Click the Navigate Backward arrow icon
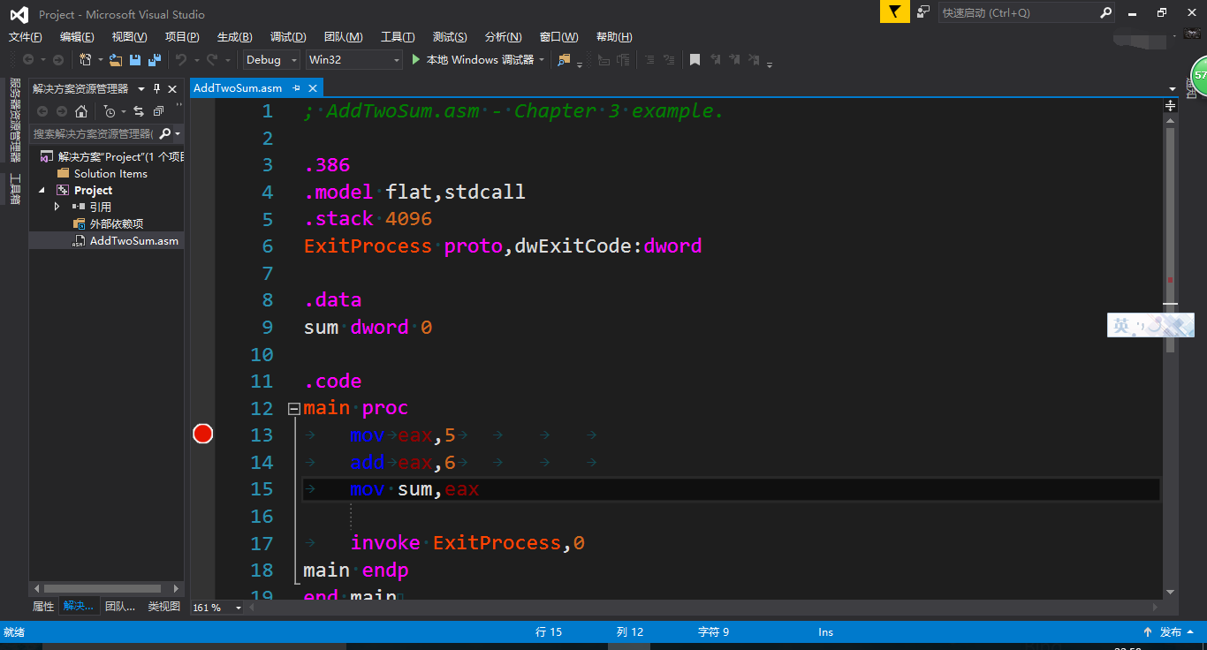The width and height of the screenshot is (1207, 650). 28,60
